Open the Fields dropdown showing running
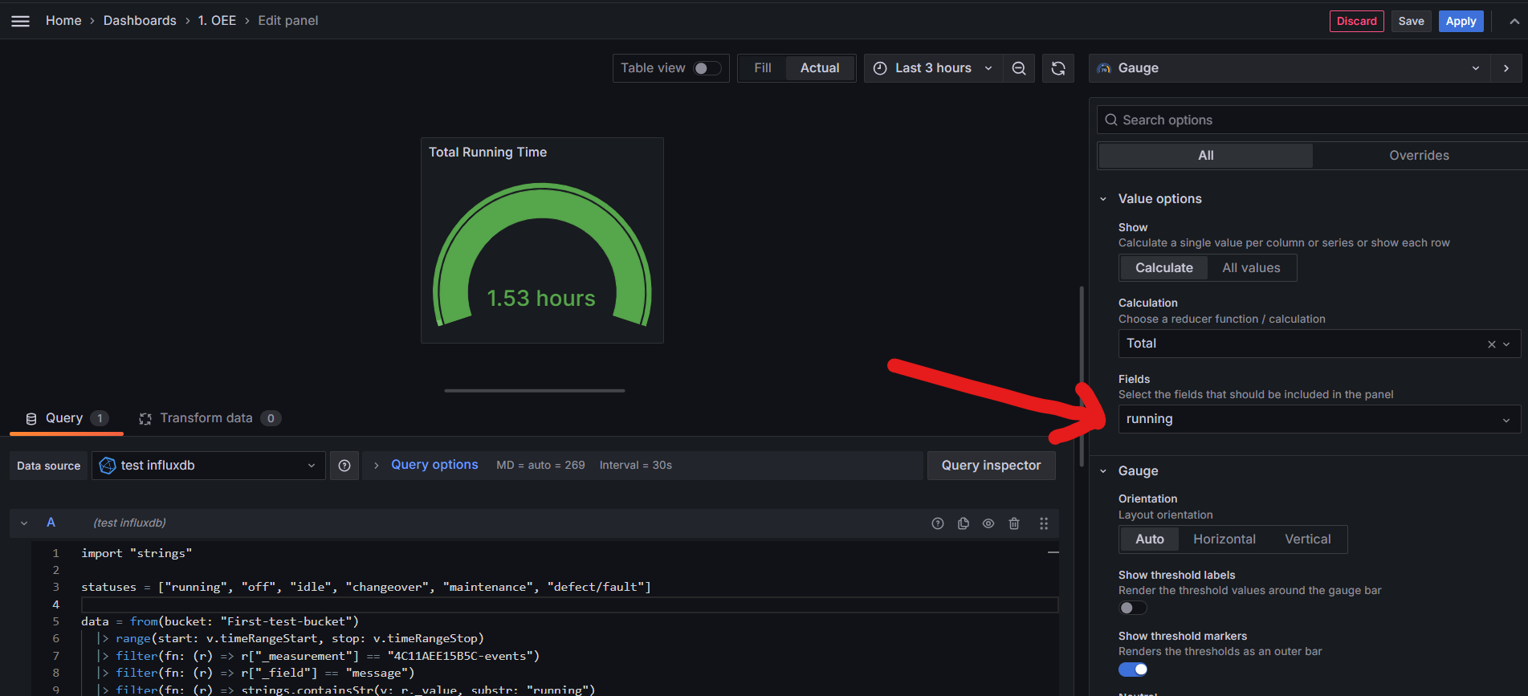The height and width of the screenshot is (696, 1528). 1319,419
